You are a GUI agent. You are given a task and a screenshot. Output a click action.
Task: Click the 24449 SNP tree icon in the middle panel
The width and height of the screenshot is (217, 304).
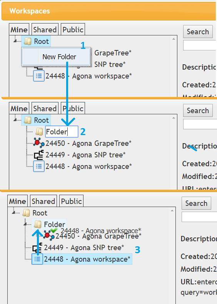(x=39, y=155)
